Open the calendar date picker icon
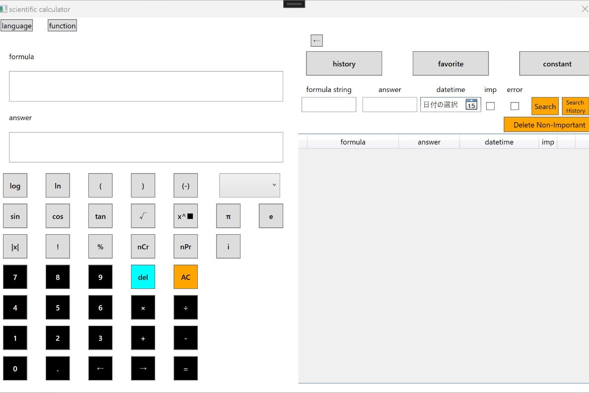The image size is (589, 393). pos(471,105)
